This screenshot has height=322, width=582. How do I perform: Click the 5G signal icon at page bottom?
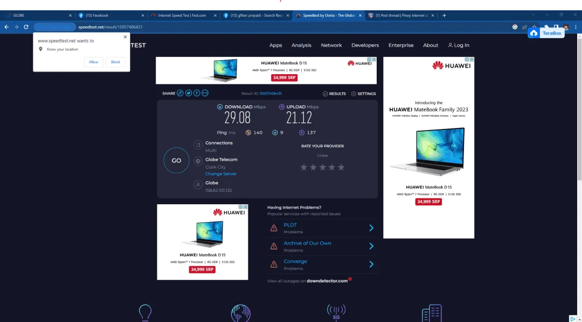click(x=336, y=312)
